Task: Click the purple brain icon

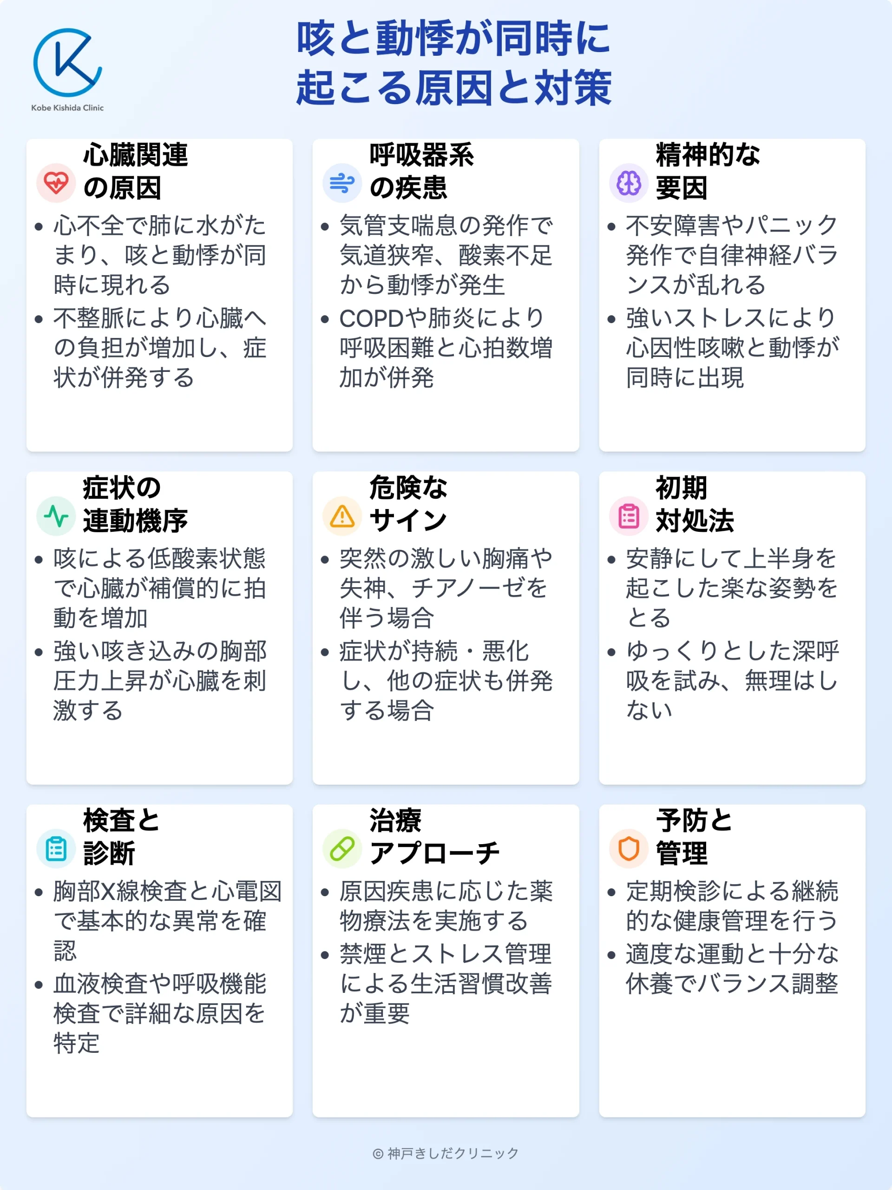Action: 629,183
